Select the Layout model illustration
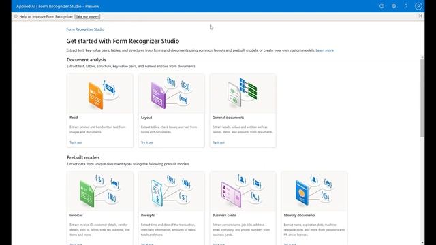Screen dimensions: 436x245 pos(171,94)
